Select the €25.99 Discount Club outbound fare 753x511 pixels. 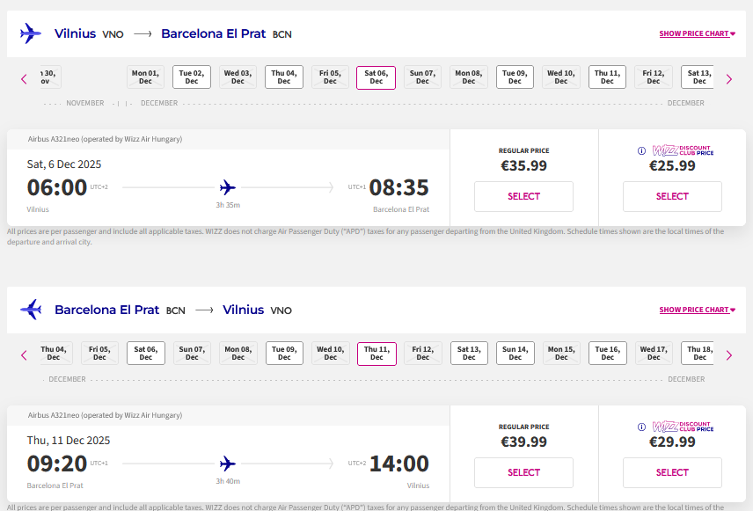(672, 197)
